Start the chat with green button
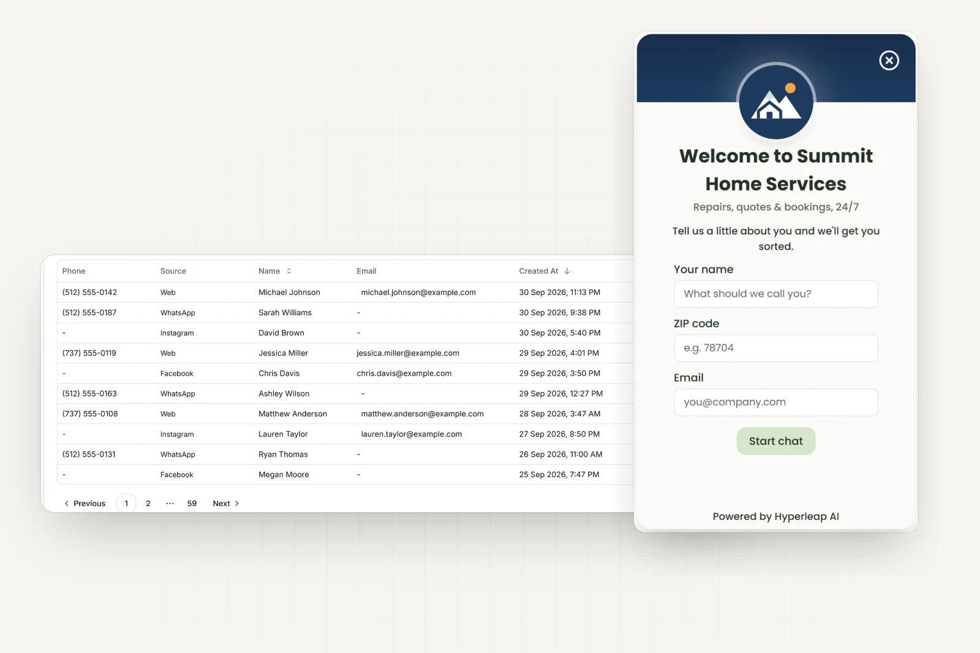980x653 pixels. pos(776,441)
